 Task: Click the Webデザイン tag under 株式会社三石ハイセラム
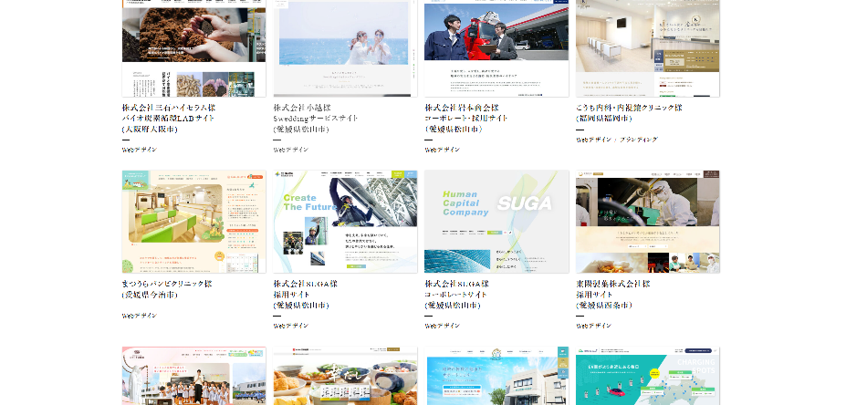[139, 150]
